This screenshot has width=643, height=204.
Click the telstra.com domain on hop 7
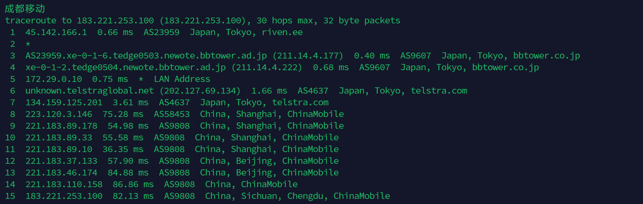tap(300, 102)
